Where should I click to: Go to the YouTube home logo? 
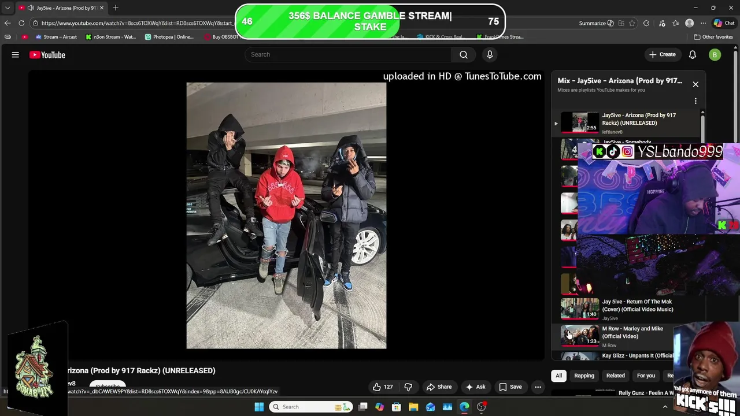(47, 55)
